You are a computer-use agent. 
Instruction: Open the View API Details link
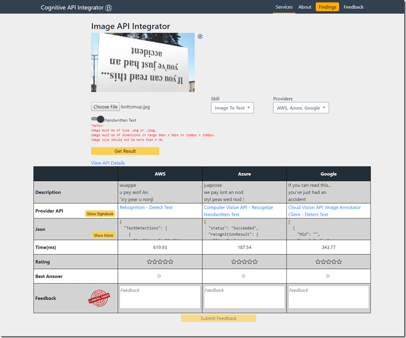click(108, 163)
